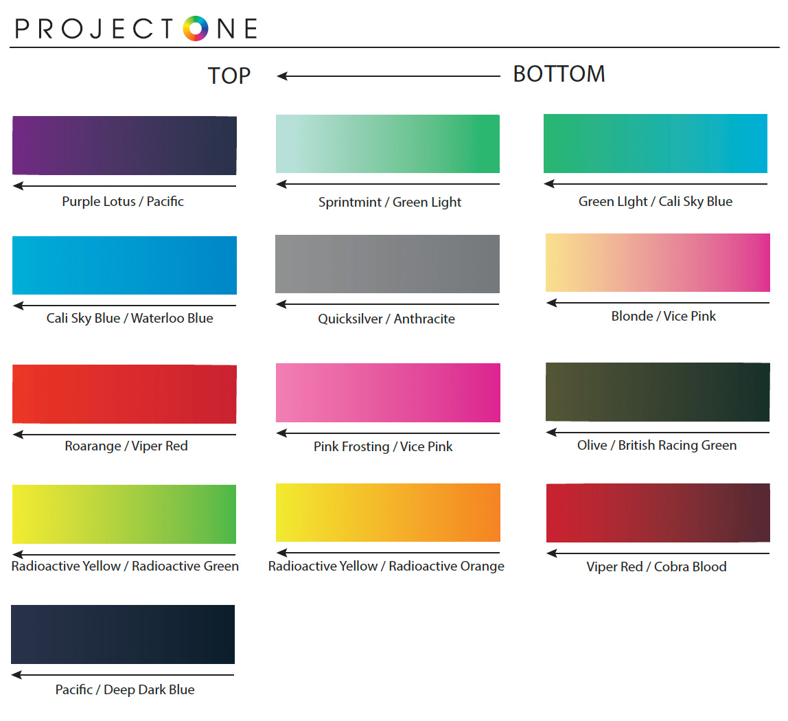Click the "Purple Lotus / Pacific" text label
Viewport: 788px width, 721px height.
[x=123, y=202]
